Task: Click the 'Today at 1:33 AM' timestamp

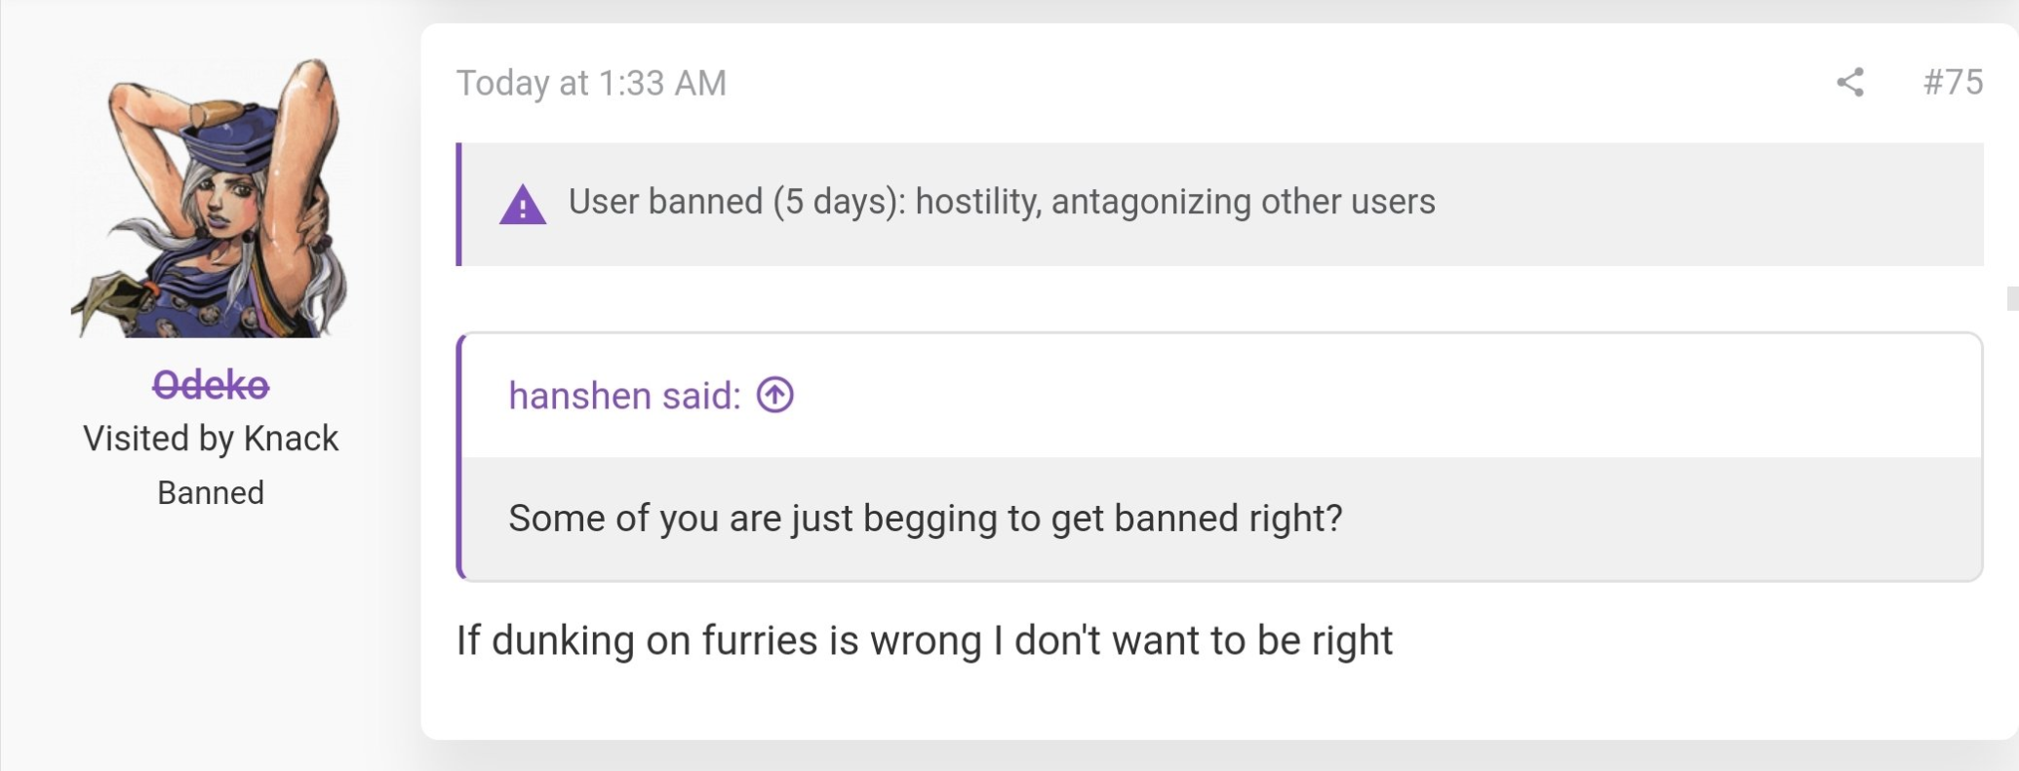Action: tap(591, 83)
